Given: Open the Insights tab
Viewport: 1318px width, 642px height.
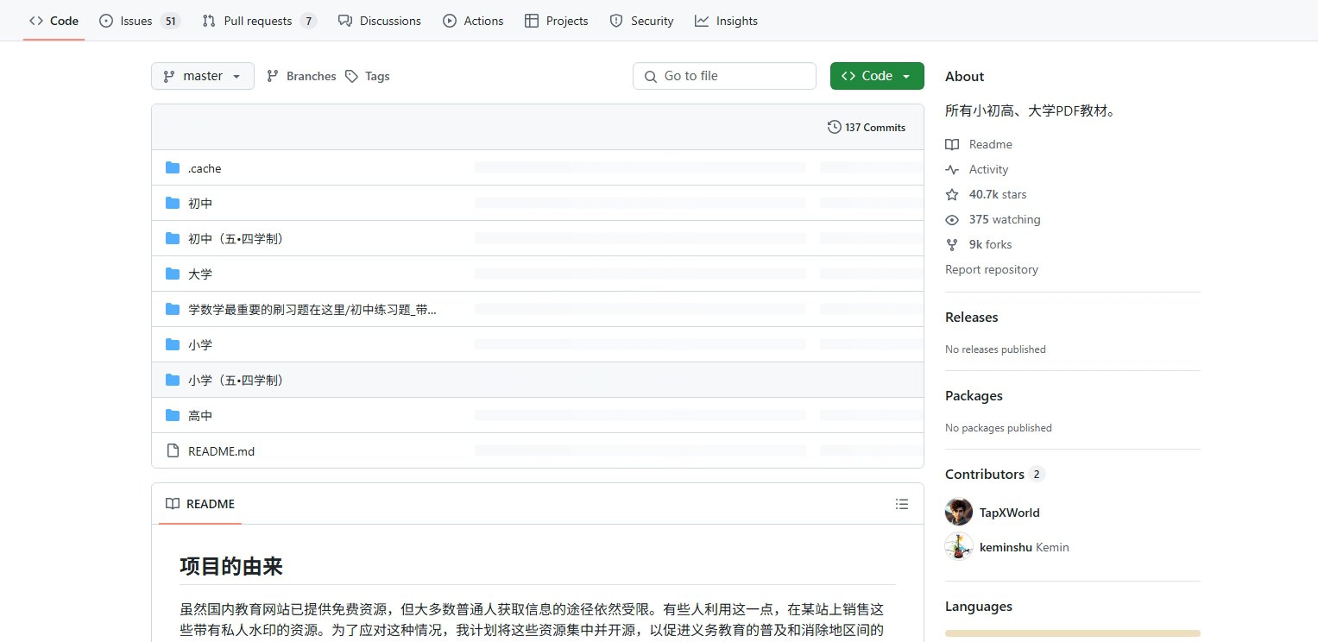Looking at the screenshot, I should pos(726,21).
